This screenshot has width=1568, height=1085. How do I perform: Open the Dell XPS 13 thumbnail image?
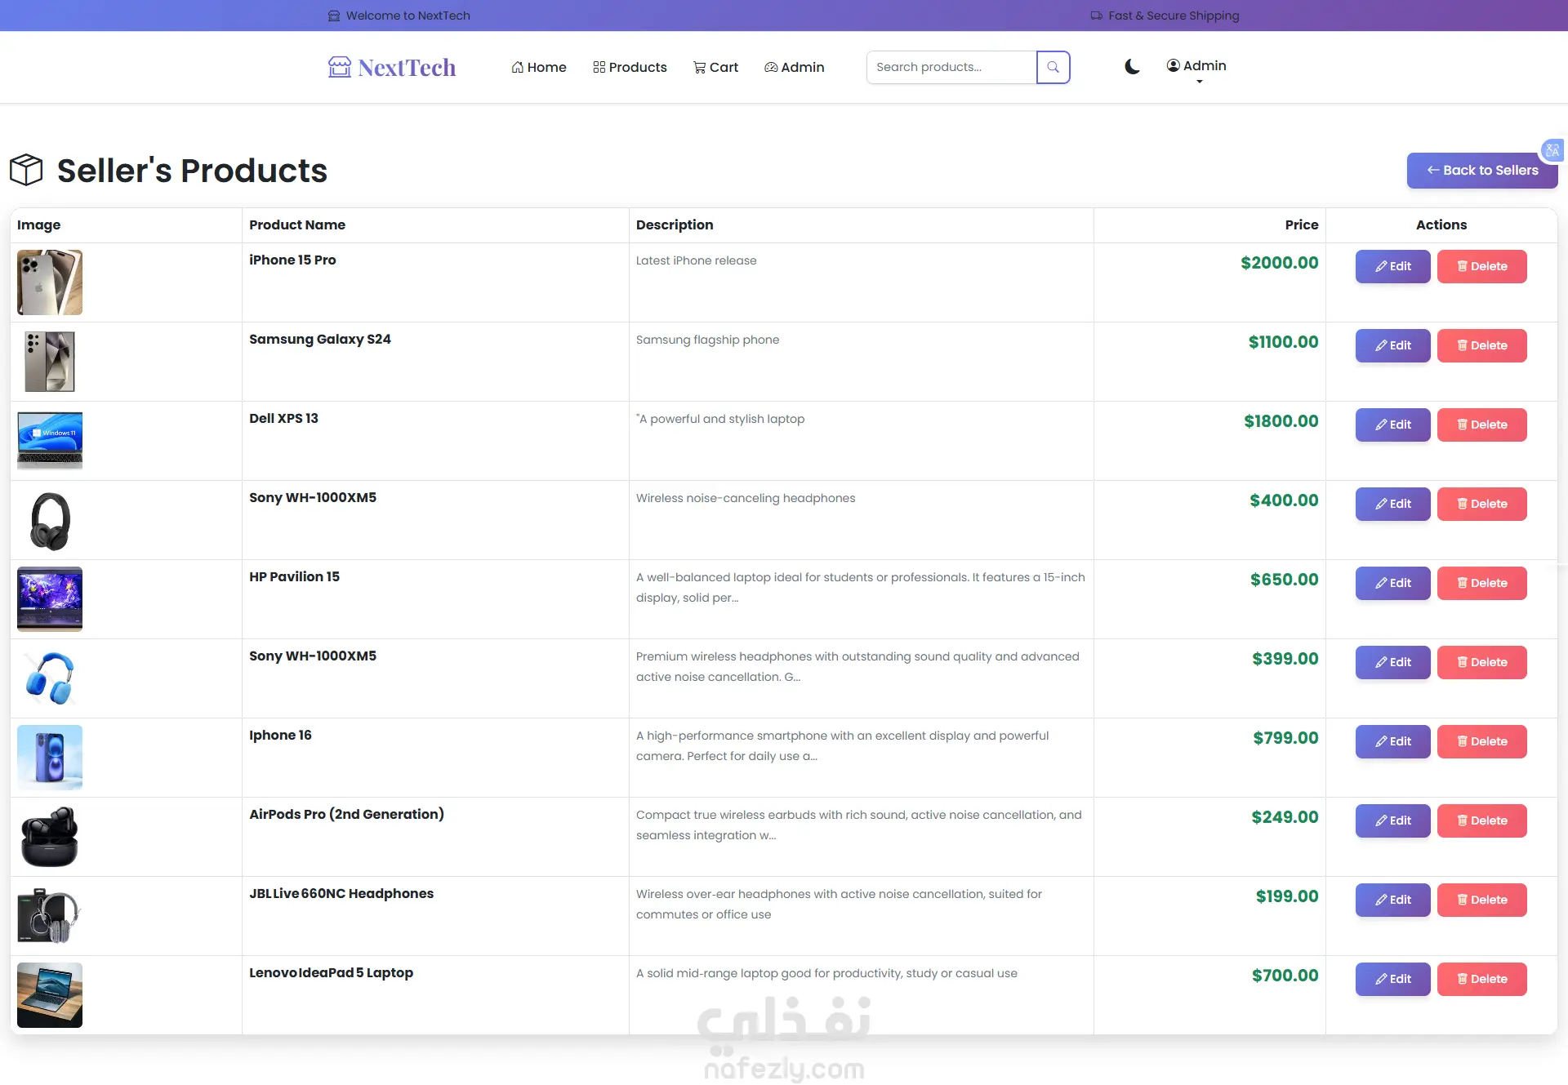pos(50,440)
